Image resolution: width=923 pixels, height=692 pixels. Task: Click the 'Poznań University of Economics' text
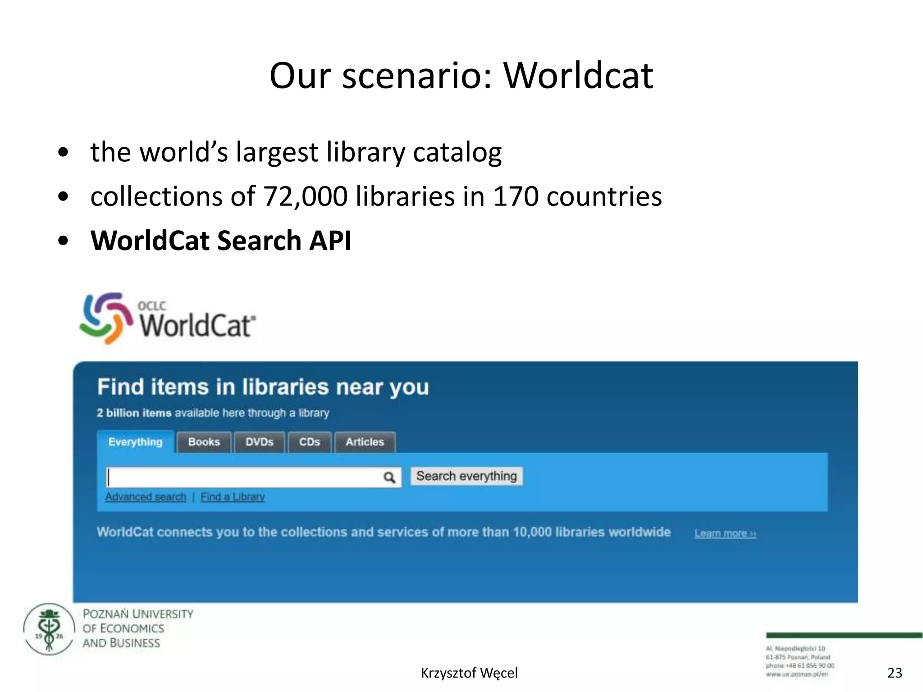138,628
